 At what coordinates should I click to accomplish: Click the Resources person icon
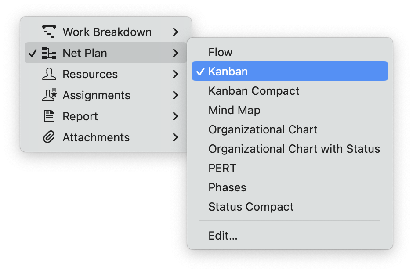point(49,74)
